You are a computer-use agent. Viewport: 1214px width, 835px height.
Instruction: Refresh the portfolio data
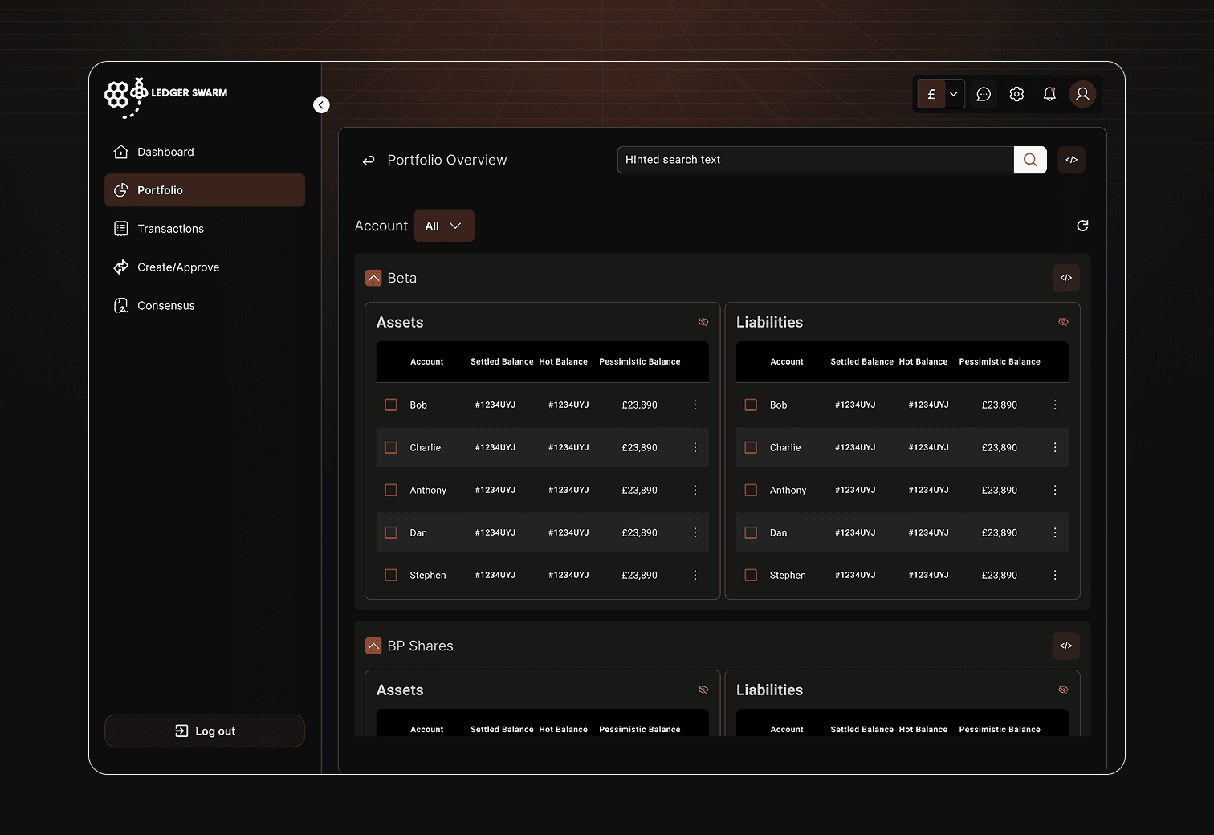click(x=1082, y=226)
